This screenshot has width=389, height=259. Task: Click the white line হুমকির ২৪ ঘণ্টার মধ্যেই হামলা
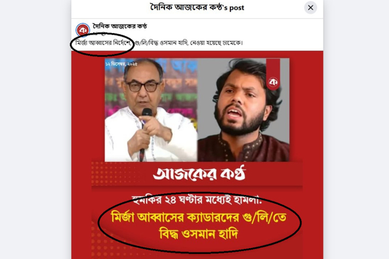coord(198,200)
